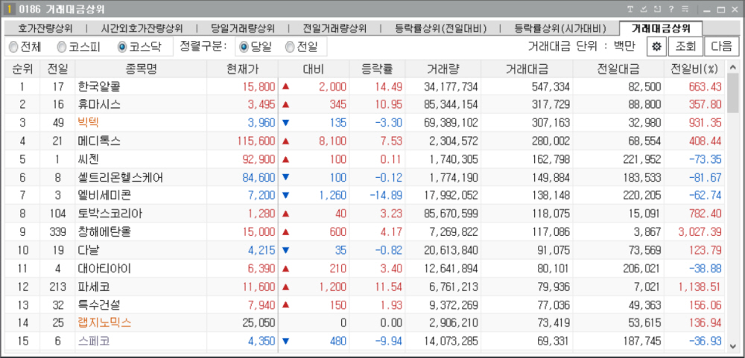Click the T font-size icon in the title bar

(630, 9)
